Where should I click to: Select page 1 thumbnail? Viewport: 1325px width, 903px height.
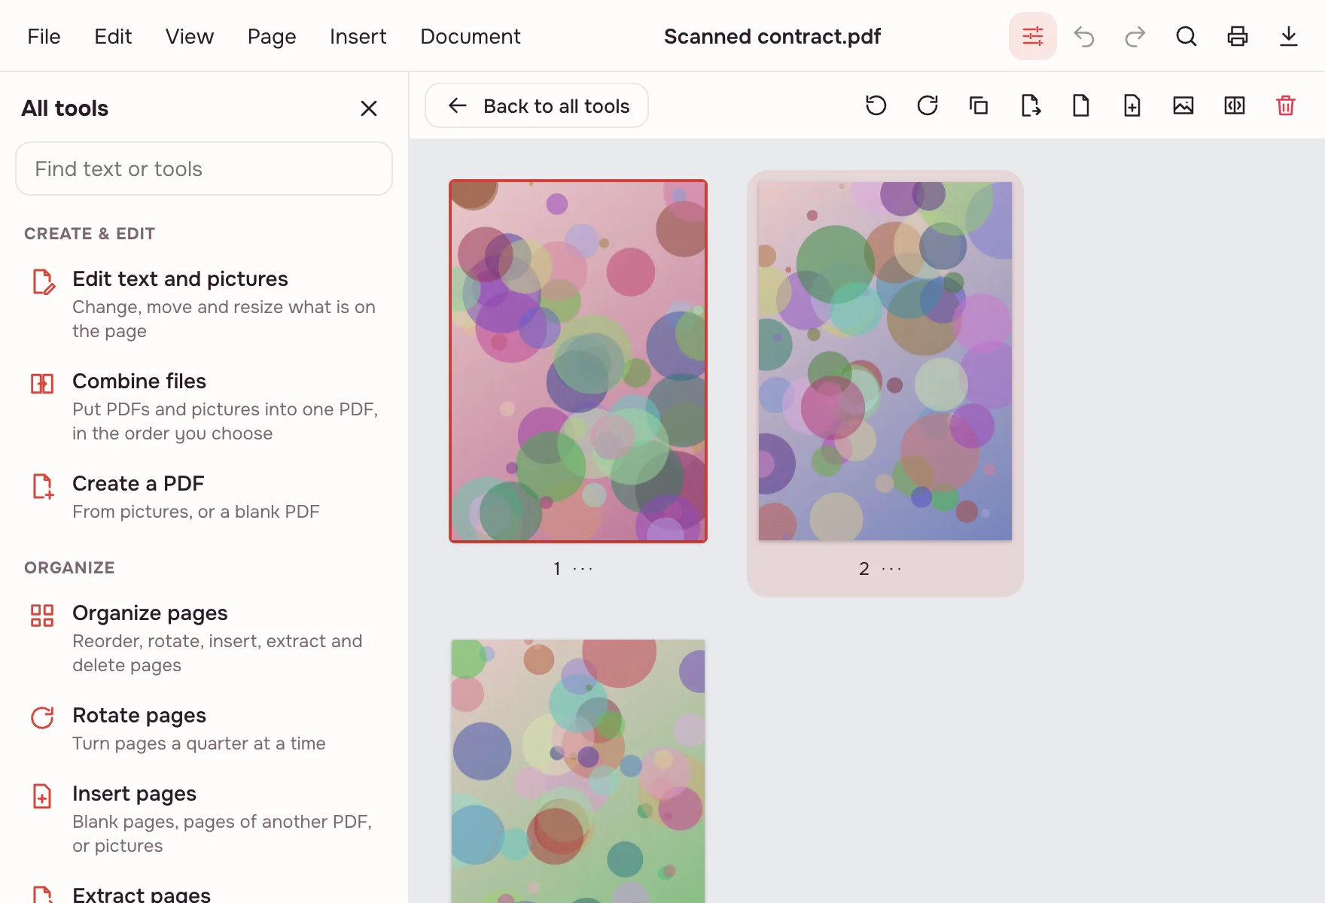tap(578, 361)
